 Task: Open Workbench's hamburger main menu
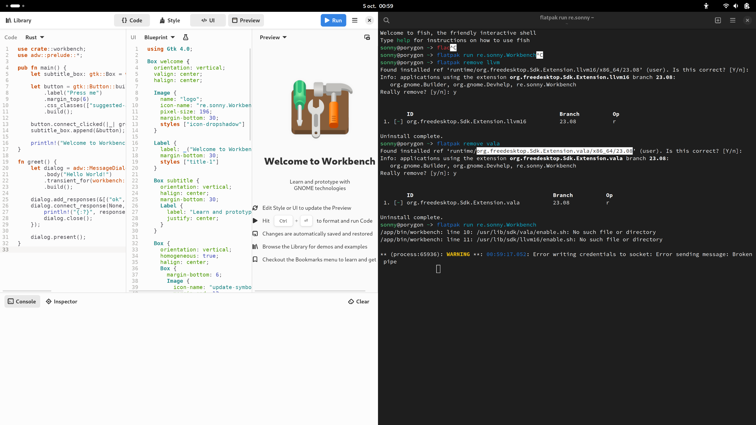(x=354, y=20)
